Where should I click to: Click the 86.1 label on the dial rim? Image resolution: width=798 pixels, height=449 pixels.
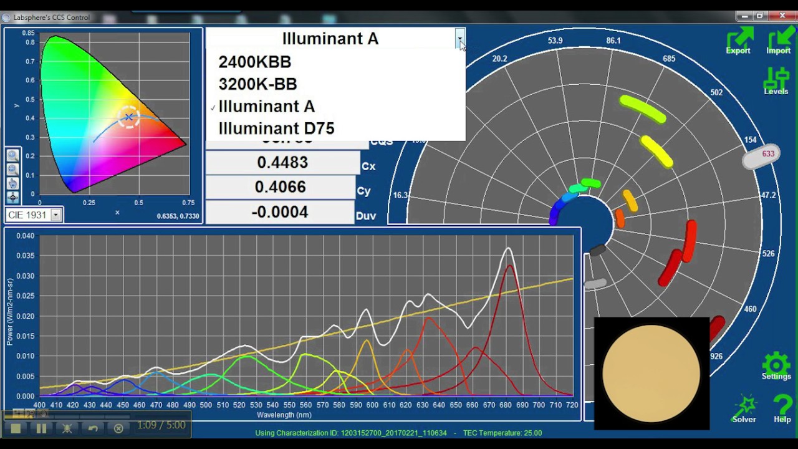613,41
